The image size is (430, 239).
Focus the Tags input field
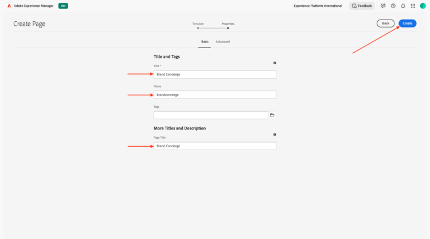coord(211,115)
